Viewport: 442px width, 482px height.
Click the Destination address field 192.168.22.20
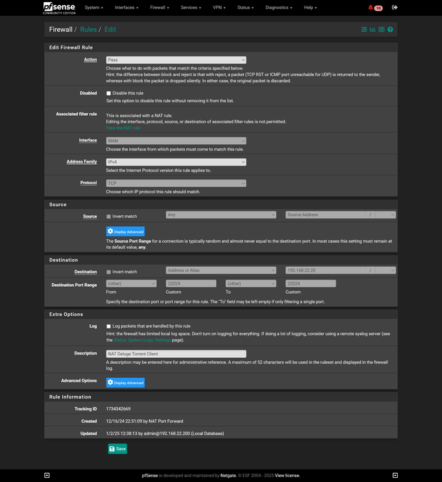pos(325,270)
